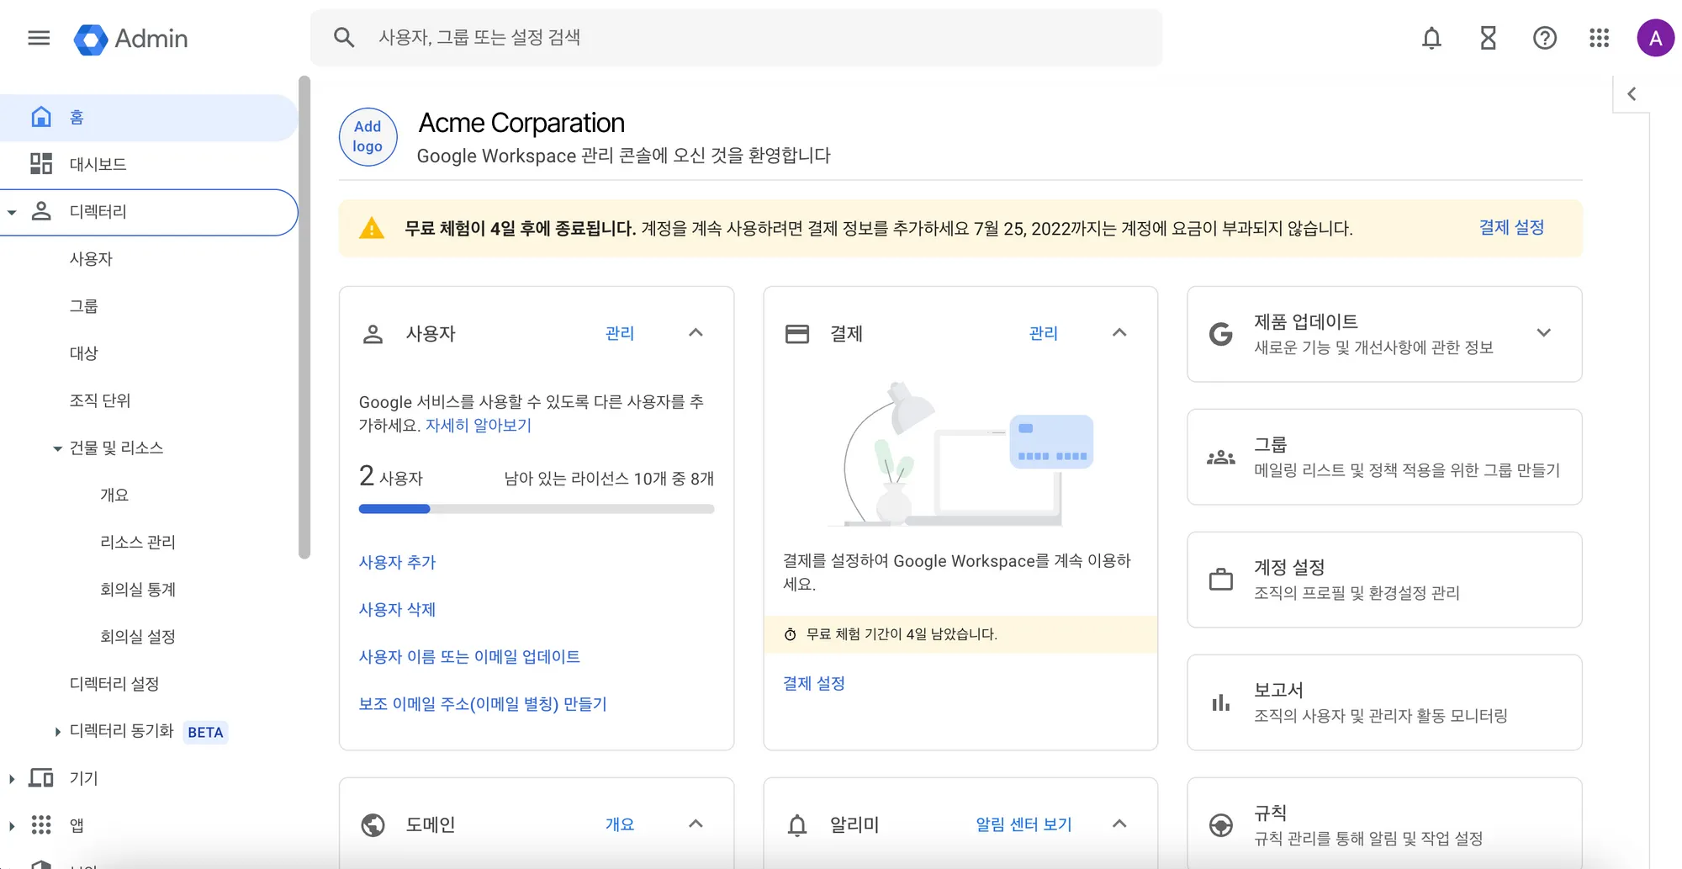Collapse the 사용자 card chevron
Viewport: 1682px width, 869px height.
tap(696, 332)
